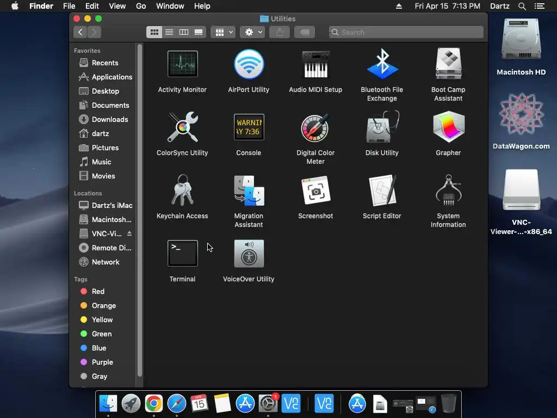Open Notification Center in menu bar
This screenshot has height=418, width=557.
pyautogui.click(x=540, y=6)
